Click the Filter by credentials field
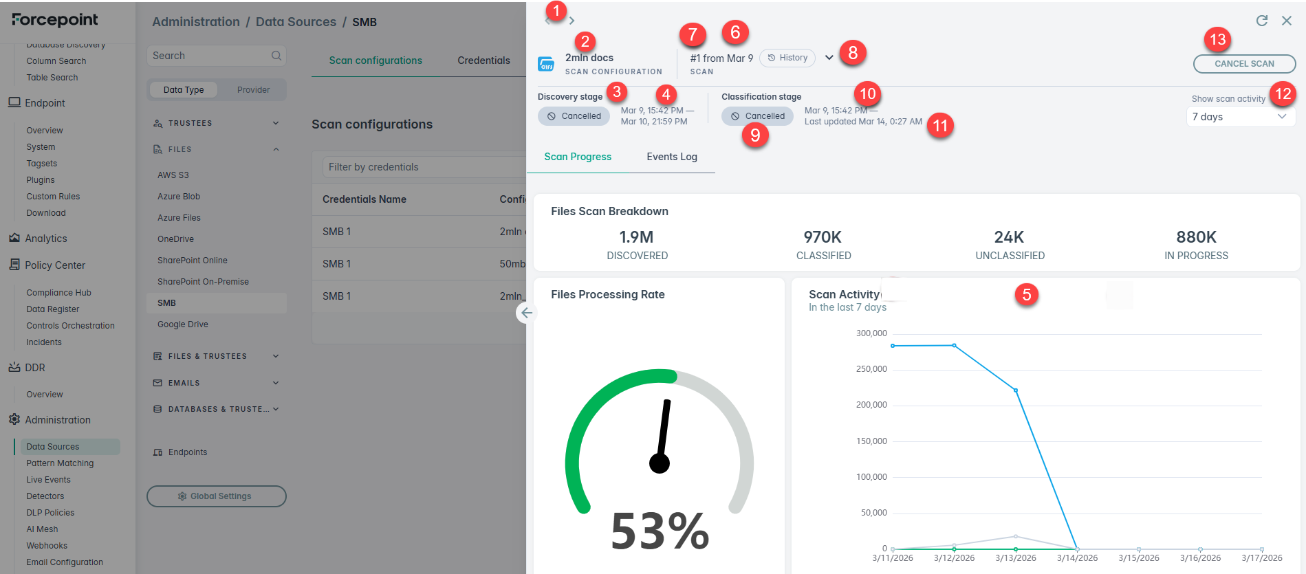 (423, 167)
